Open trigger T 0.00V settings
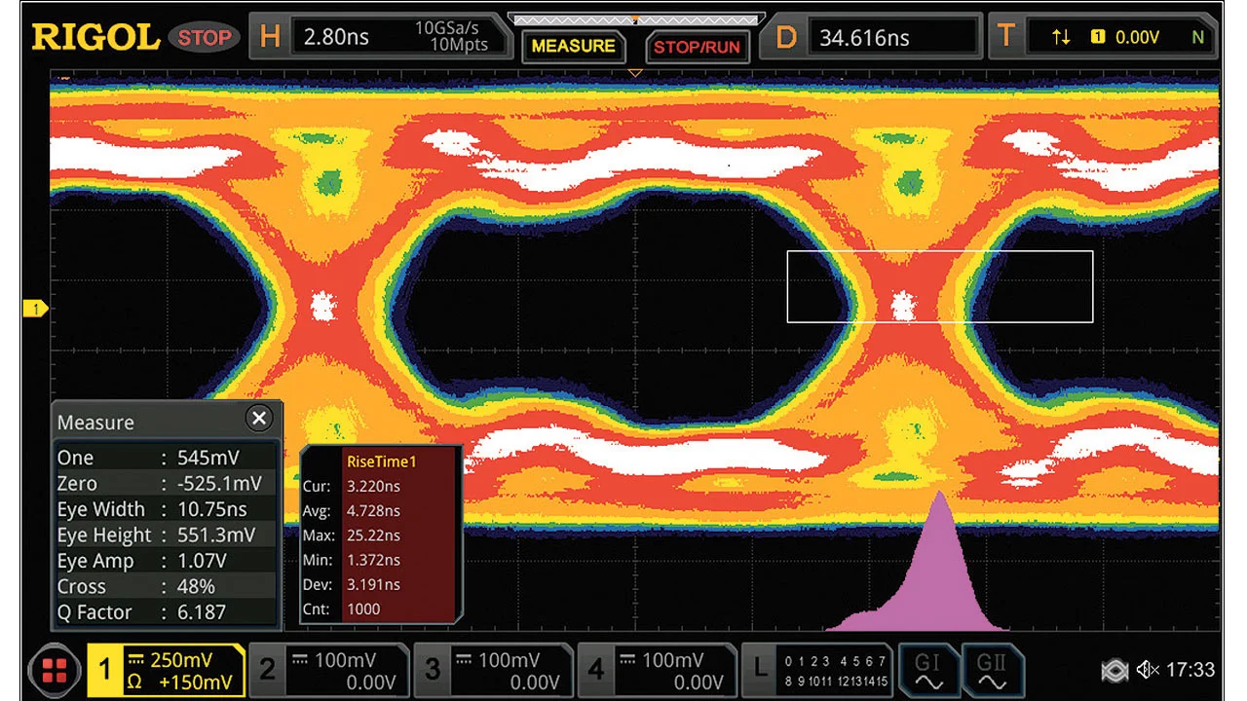This screenshot has width=1247, height=701. [x=1104, y=37]
